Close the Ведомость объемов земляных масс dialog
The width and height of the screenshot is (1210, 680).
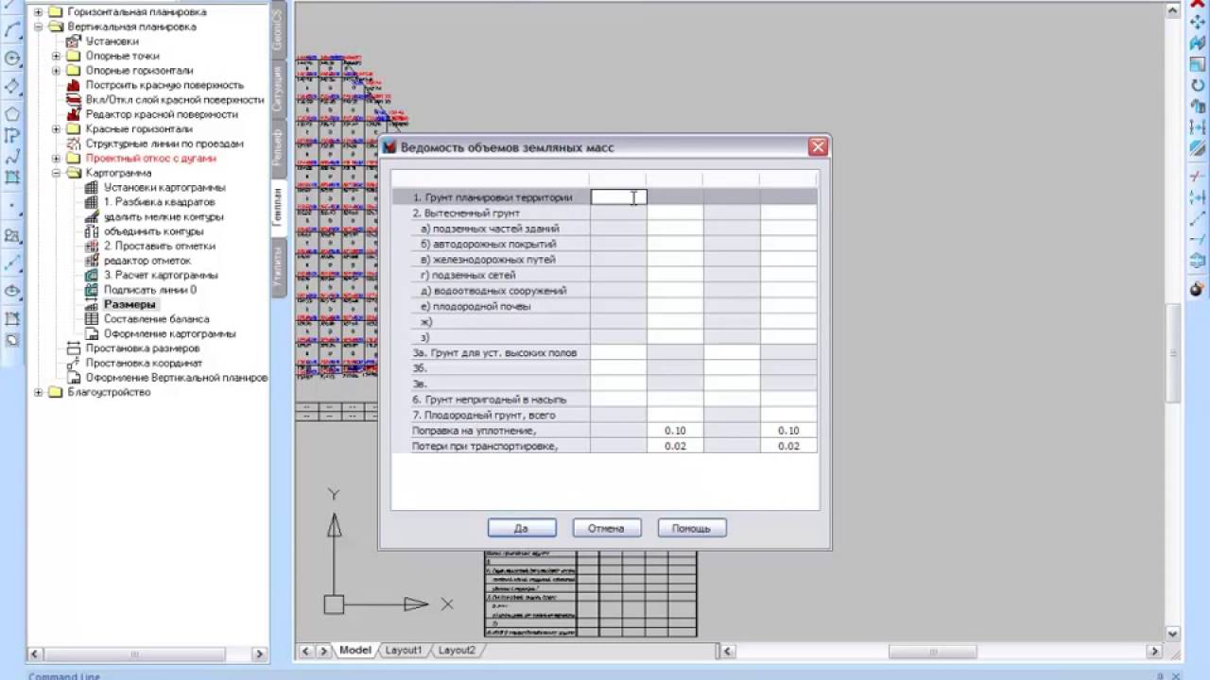click(818, 147)
